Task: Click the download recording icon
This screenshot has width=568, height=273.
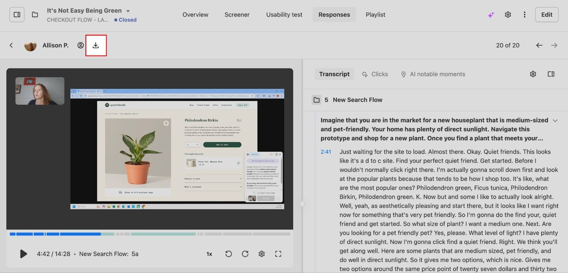Action: [96, 45]
